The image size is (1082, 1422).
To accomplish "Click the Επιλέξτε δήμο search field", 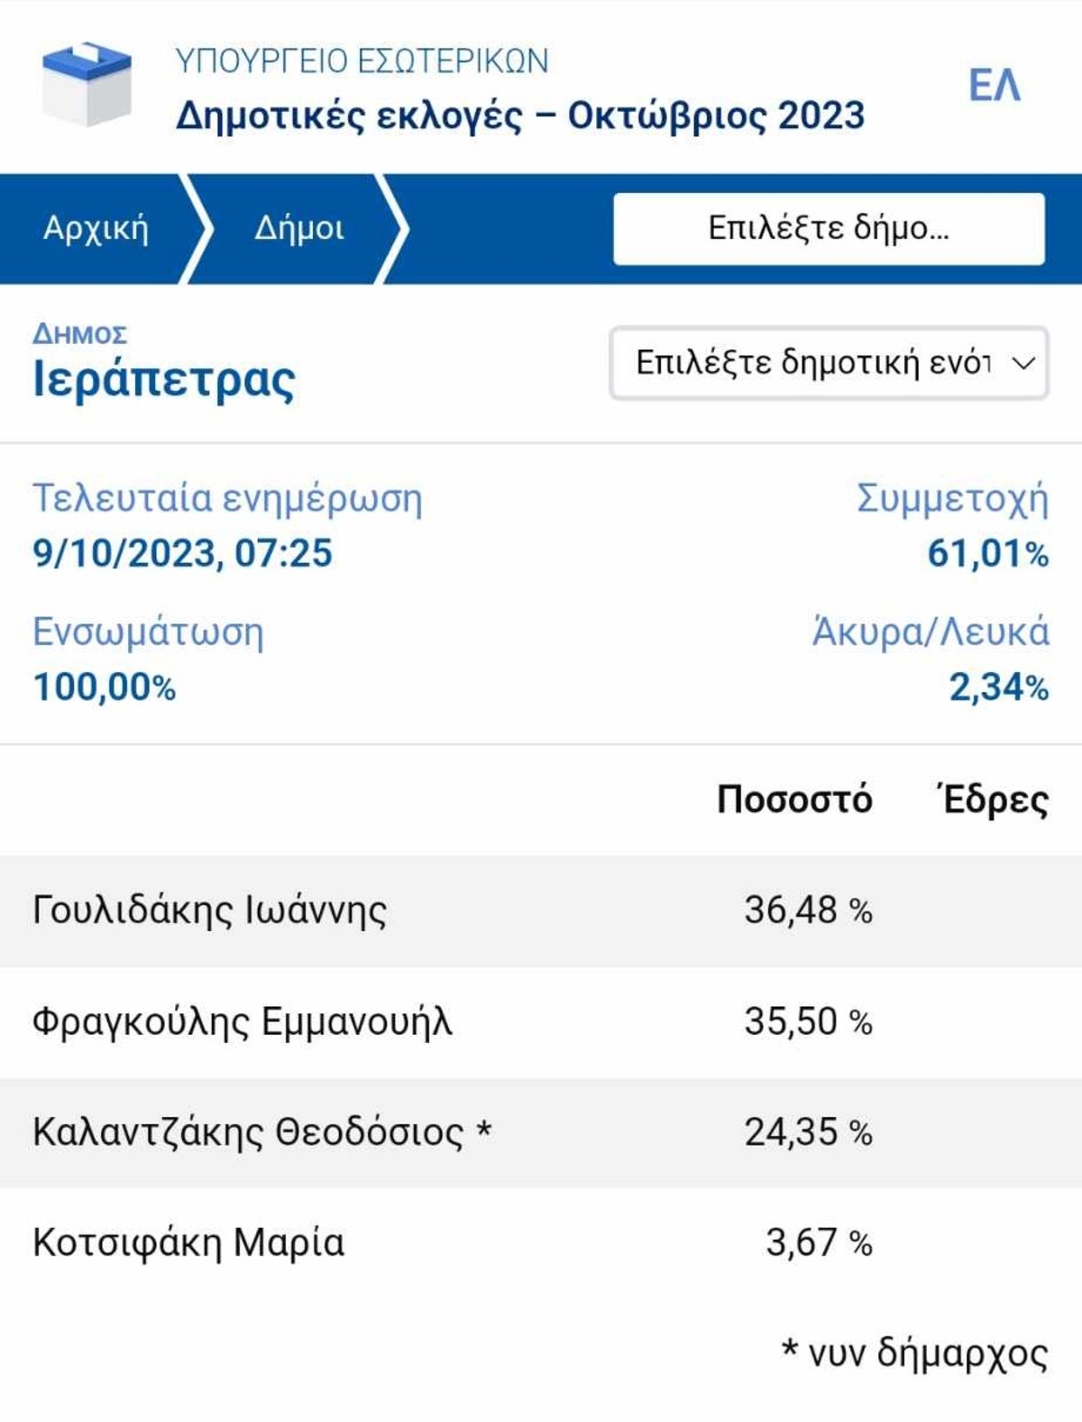I will coord(829,228).
